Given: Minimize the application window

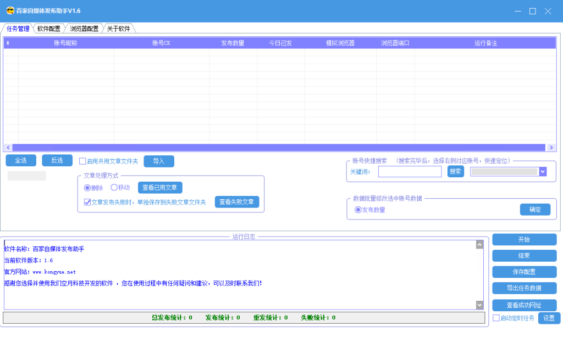Looking at the screenshot, I should point(518,11).
